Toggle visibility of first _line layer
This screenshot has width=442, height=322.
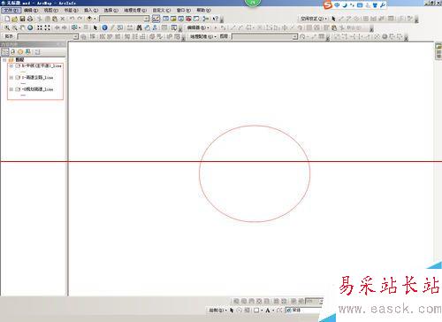coord(18,66)
